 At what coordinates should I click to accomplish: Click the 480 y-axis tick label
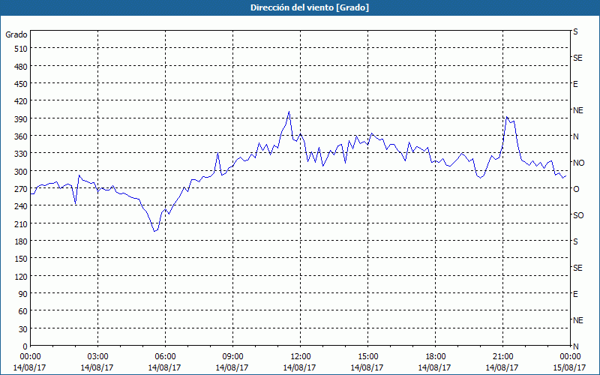[22, 67]
